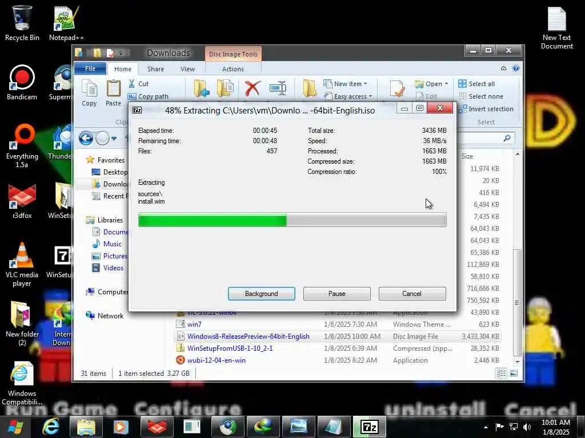This screenshot has width=585, height=438.
Task: Click the red Delete X icon
Action: pyautogui.click(x=252, y=88)
